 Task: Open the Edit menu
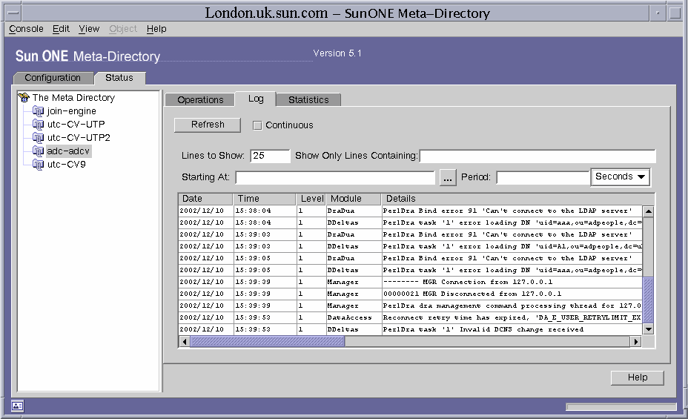[x=61, y=29]
